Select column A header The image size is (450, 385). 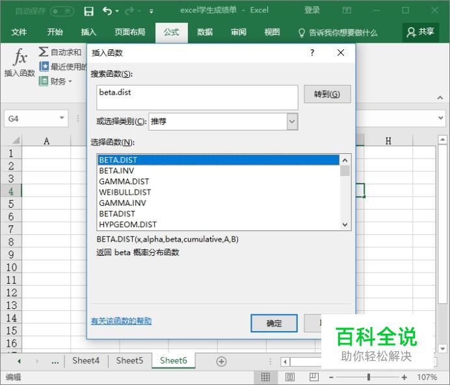[x=46, y=141]
